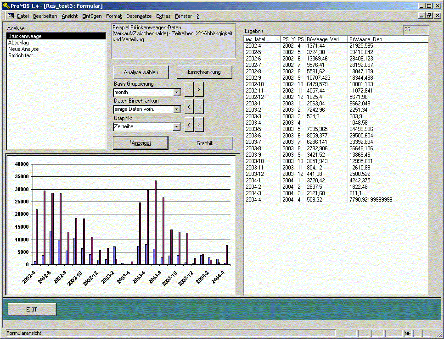The width and height of the screenshot is (444, 339).
Task: Expand the Graphik Zeitreihe dropdown
Action: [177, 126]
